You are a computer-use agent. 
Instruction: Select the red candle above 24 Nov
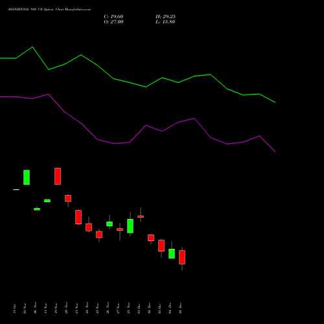pos(89,227)
